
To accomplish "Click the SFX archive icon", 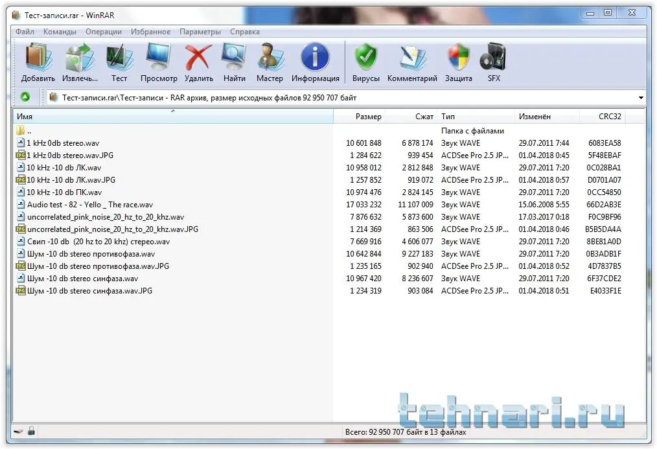I will pyautogui.click(x=494, y=57).
